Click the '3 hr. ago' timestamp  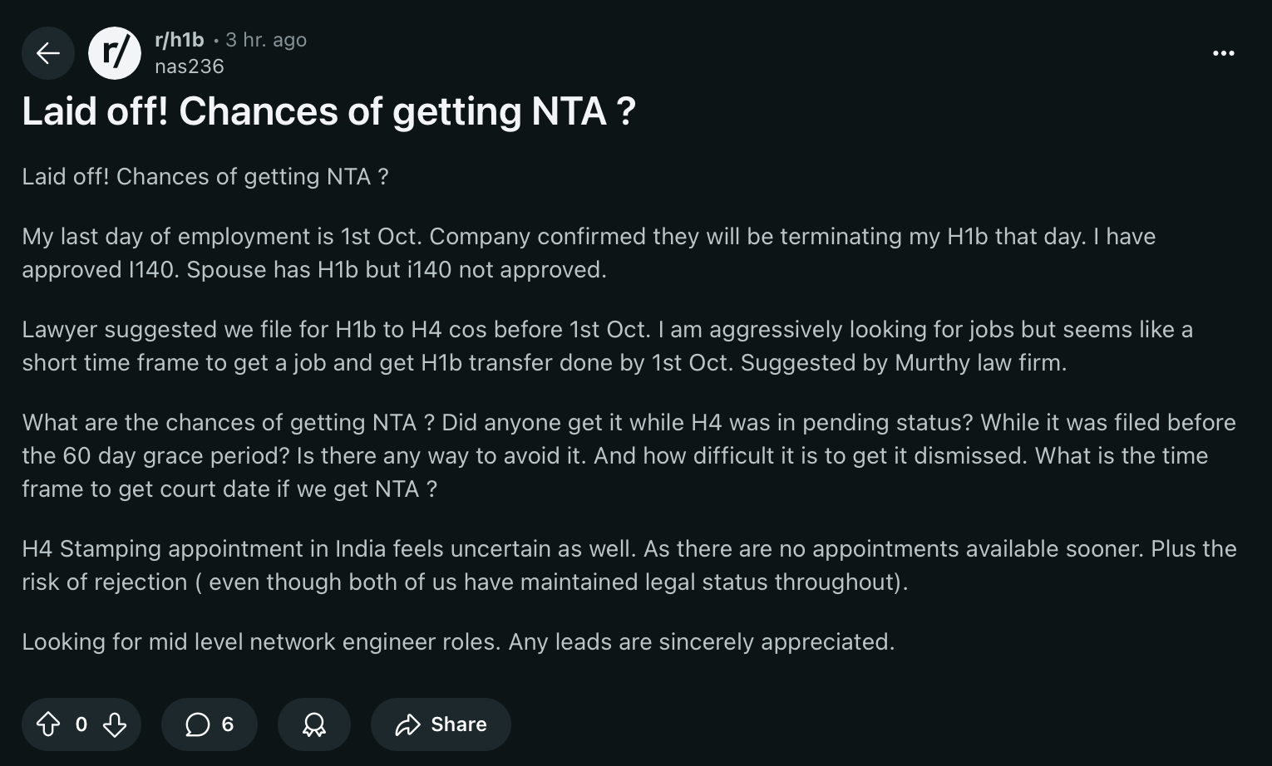point(266,40)
